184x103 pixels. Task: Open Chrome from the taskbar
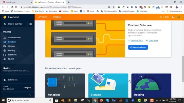[95, 100]
